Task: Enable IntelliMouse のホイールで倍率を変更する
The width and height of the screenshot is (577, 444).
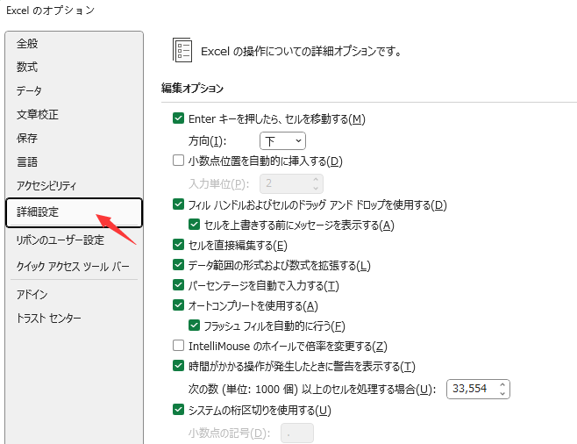Action: click(179, 346)
